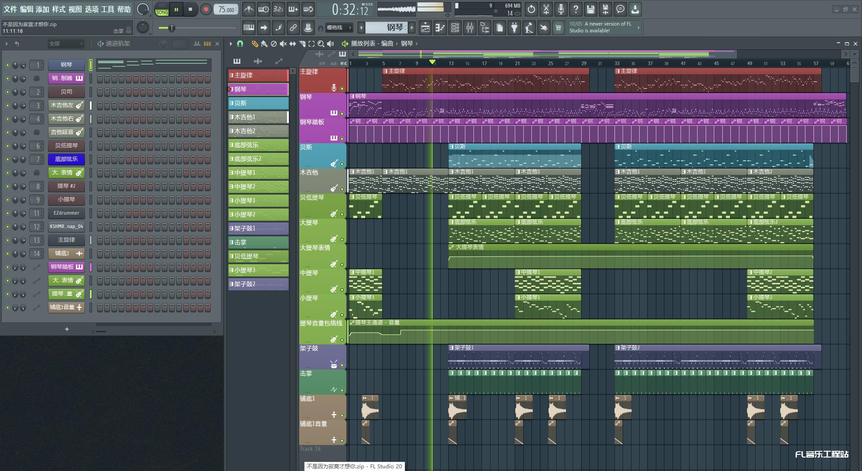Click the add channel plus button
This screenshot has width=862, height=471.
click(x=67, y=329)
